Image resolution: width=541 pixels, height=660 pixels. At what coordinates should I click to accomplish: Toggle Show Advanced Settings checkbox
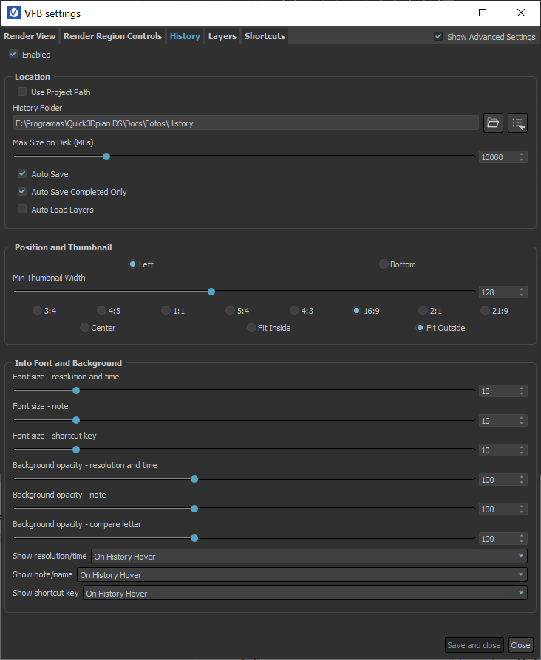coord(438,37)
